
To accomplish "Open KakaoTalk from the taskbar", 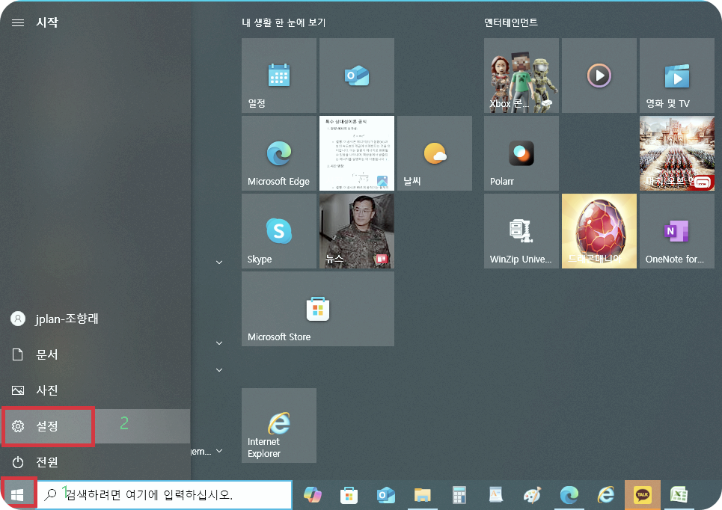I will tap(643, 495).
